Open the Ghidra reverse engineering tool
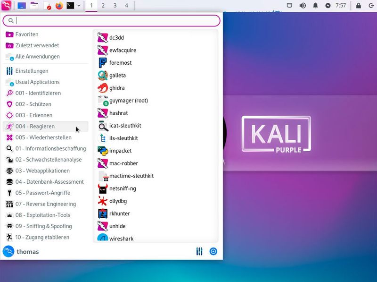Image resolution: width=377 pixels, height=282 pixels. [117, 88]
